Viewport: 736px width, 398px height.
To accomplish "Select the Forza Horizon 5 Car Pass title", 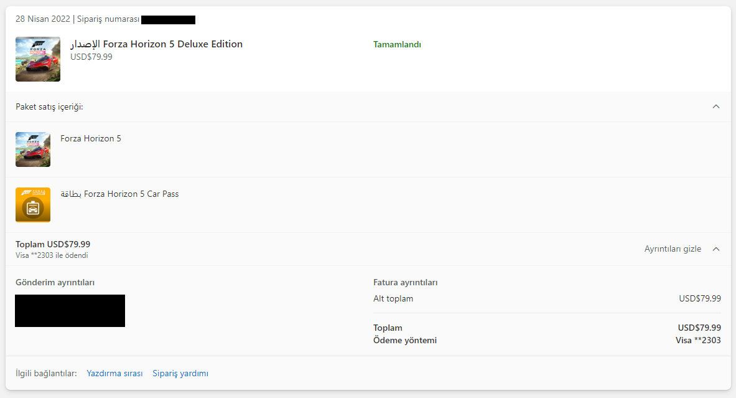I will coord(119,194).
